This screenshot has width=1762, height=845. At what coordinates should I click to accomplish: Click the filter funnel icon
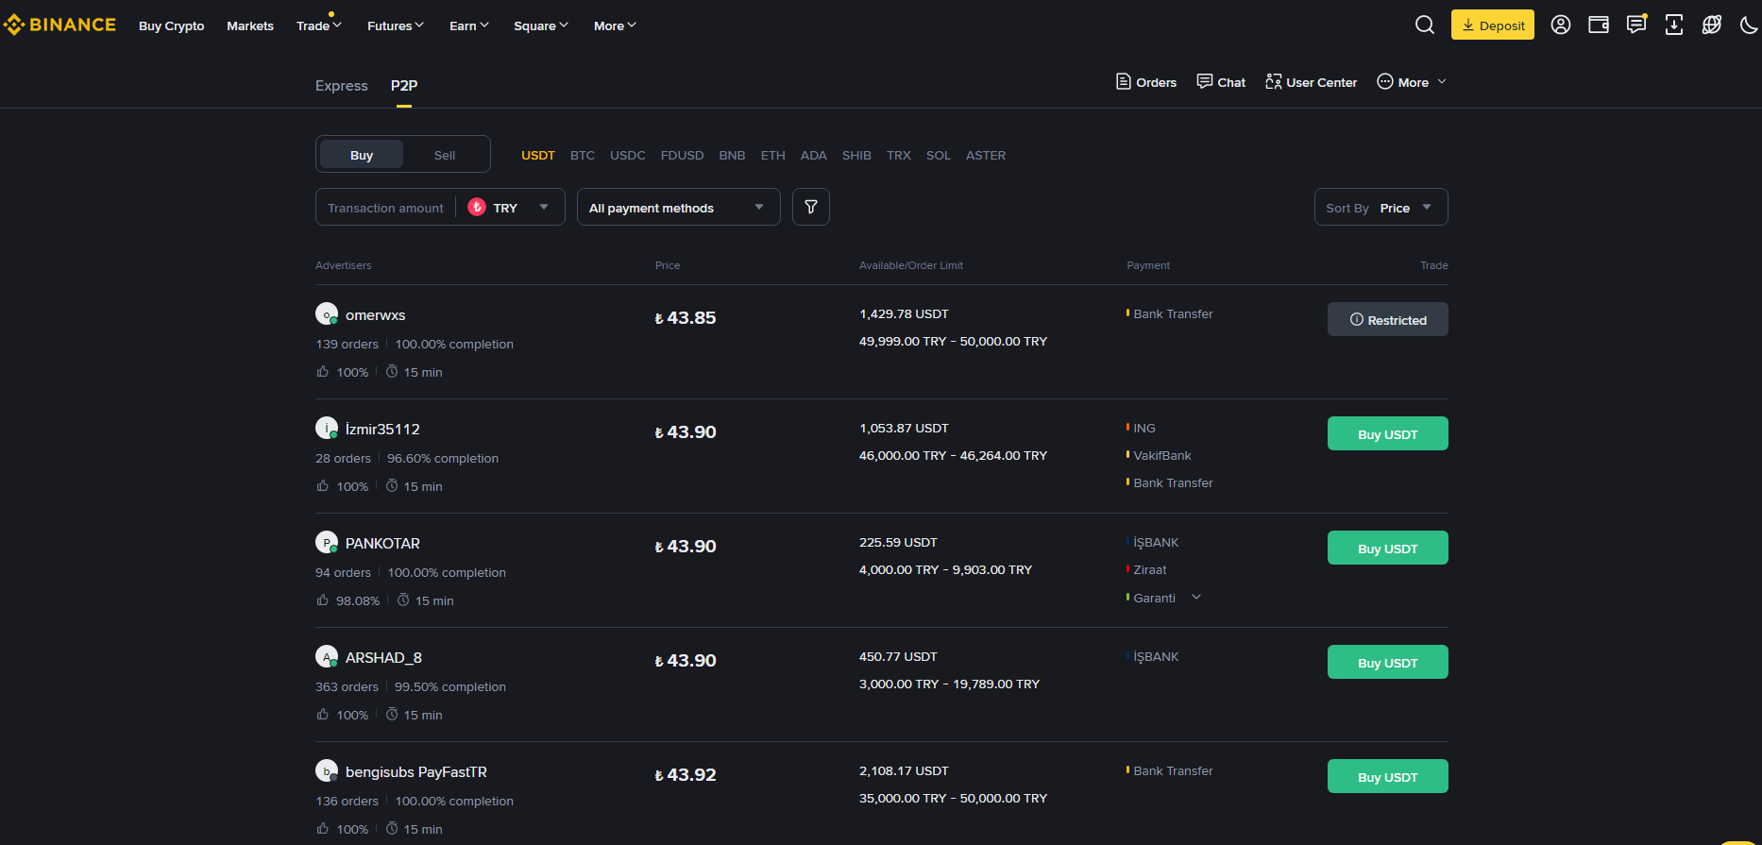point(811,207)
